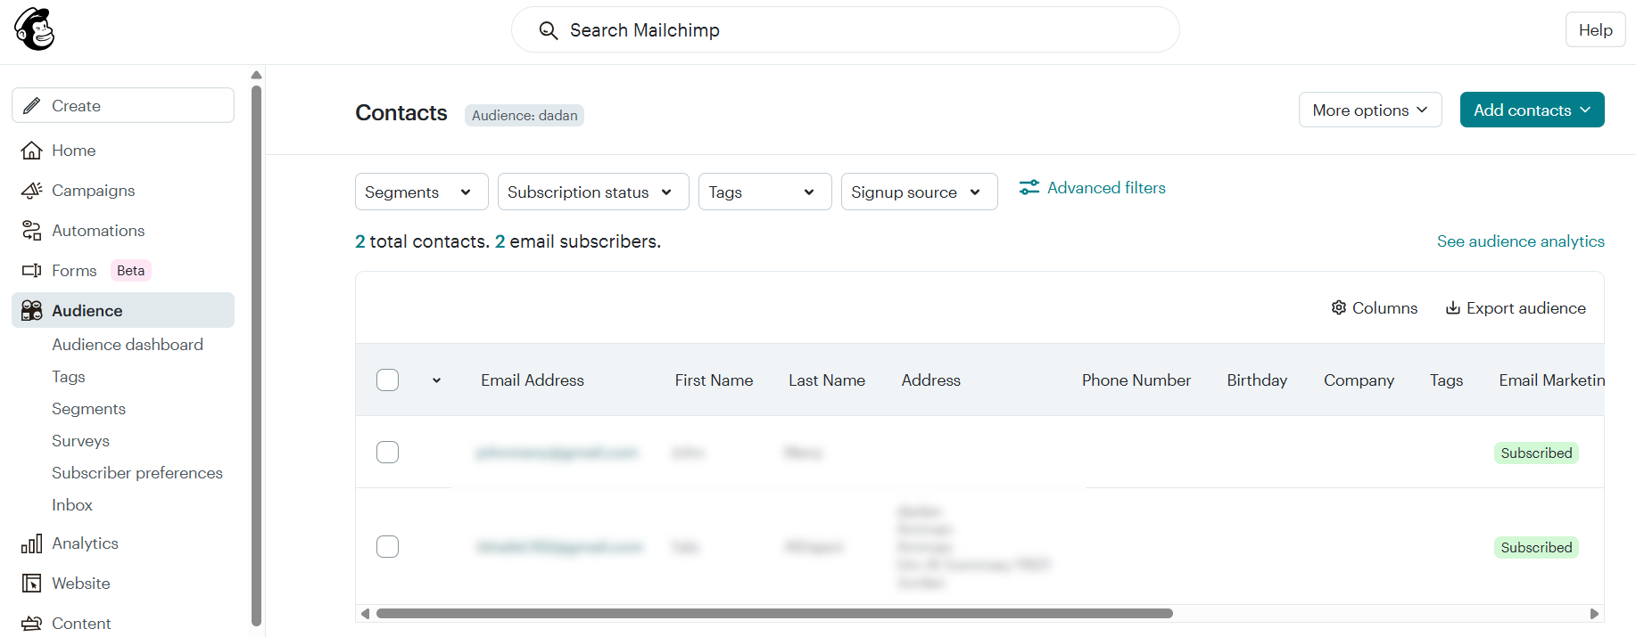Screen dimensions: 1636x637
Task: Click the Create button
Action: point(123,105)
